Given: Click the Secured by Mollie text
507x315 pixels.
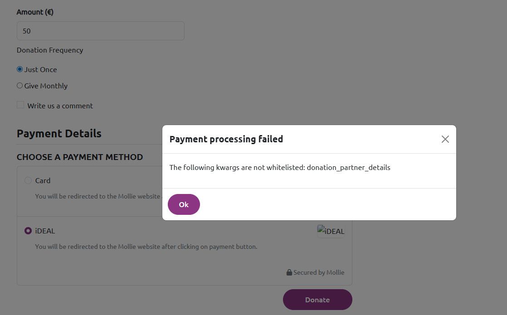Looking at the screenshot, I should pyautogui.click(x=319, y=272).
